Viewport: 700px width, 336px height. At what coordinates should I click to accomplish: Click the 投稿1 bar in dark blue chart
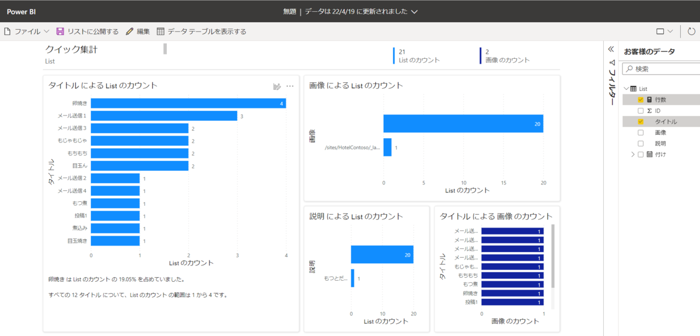click(x=512, y=302)
